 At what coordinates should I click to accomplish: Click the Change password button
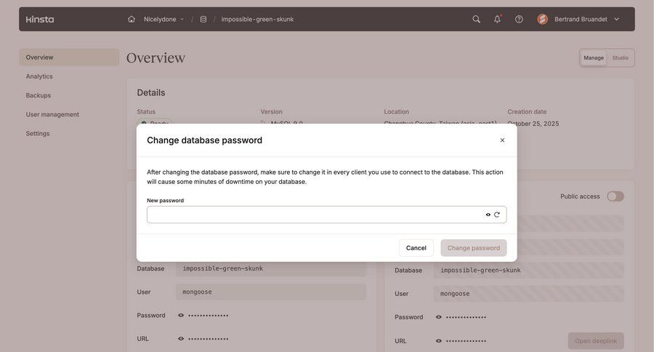(473, 248)
